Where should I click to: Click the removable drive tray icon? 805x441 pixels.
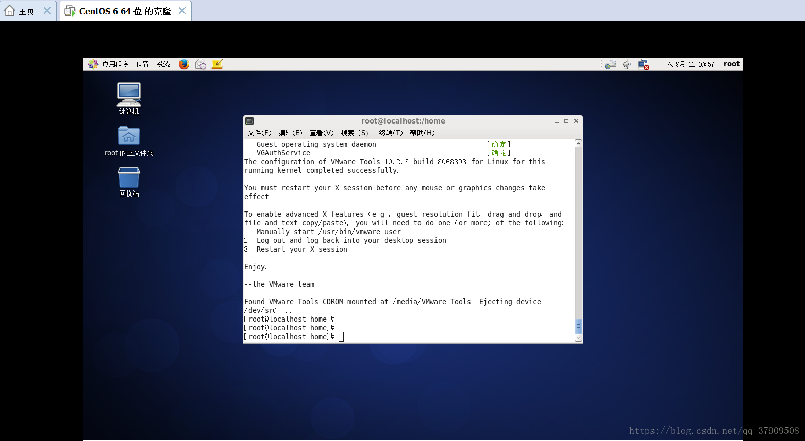(611, 64)
